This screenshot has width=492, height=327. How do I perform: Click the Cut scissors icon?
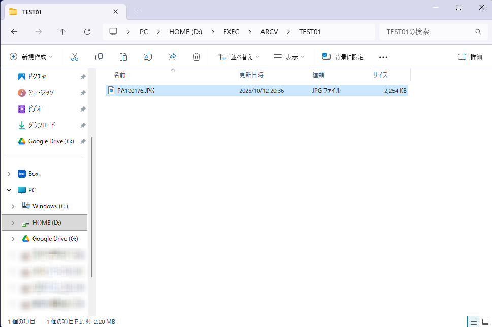point(75,57)
